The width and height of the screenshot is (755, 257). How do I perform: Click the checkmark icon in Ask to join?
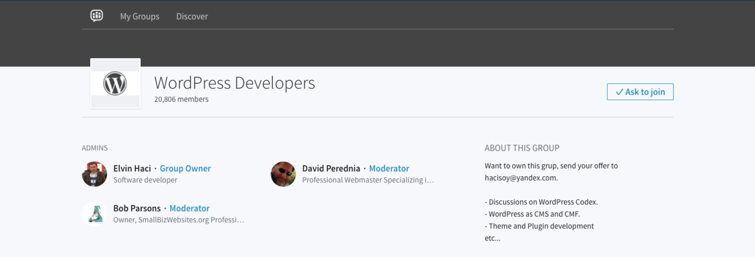point(619,92)
